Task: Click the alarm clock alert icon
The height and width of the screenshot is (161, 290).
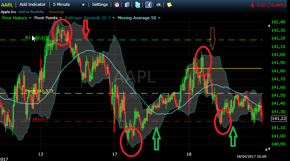Action: (x=117, y=5)
